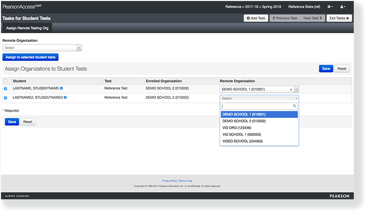Click the Exit Tasks button

coord(339,18)
